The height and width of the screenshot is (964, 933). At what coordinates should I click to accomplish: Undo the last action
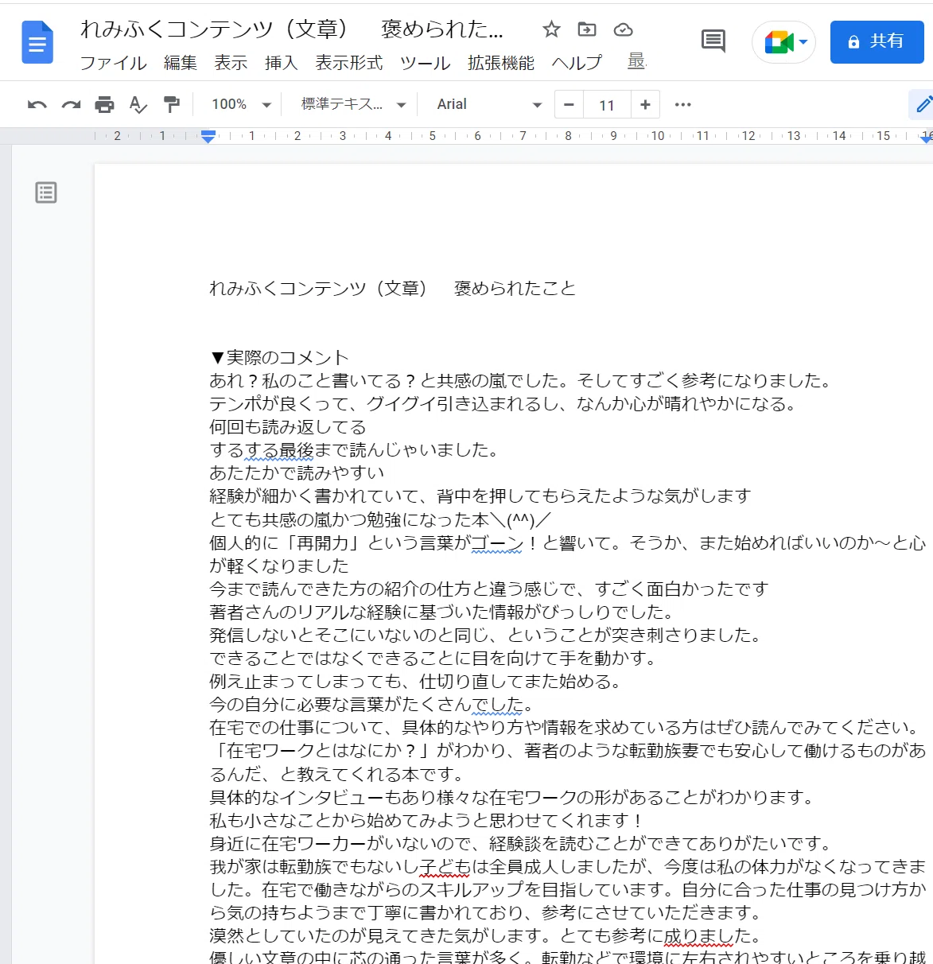[37, 104]
